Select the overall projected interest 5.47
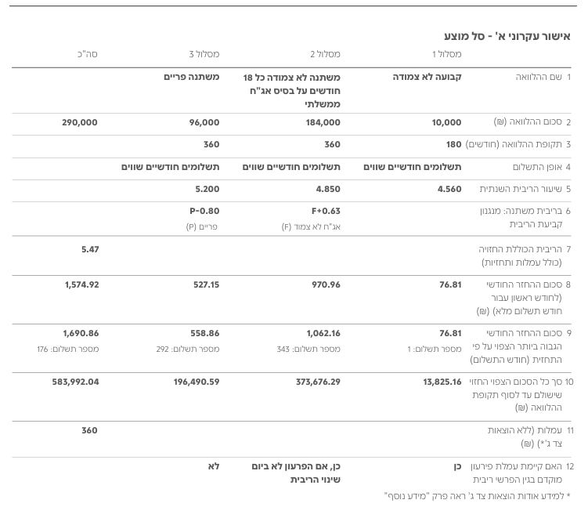 (x=90, y=249)
